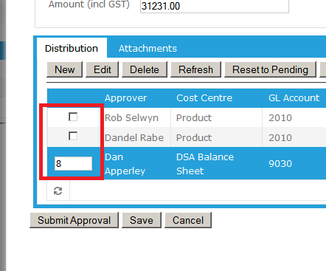Tick the checkbox for Dandel Rabe row
This screenshot has width=326, height=271.
(73, 136)
